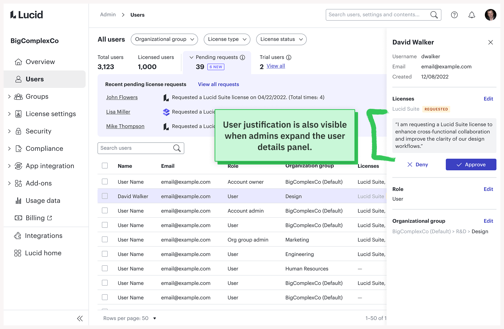Expand the Groups menu chevron

coord(9,97)
